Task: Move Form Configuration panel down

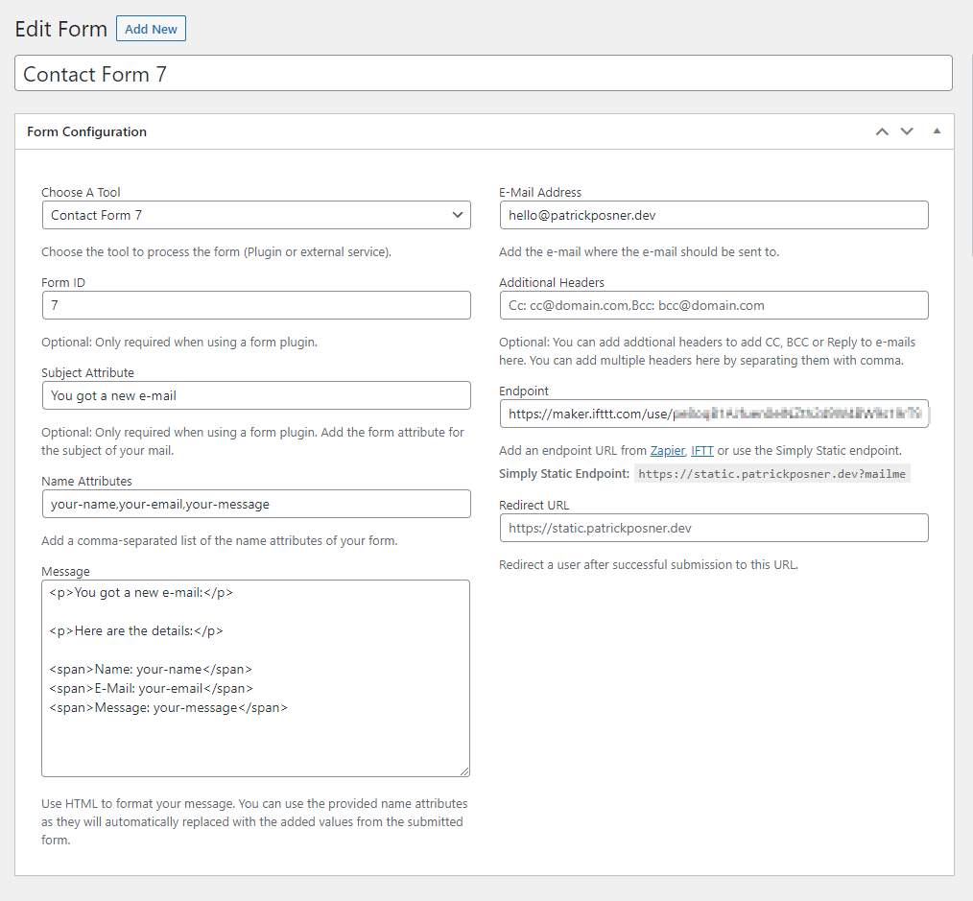Action: pyautogui.click(x=907, y=131)
